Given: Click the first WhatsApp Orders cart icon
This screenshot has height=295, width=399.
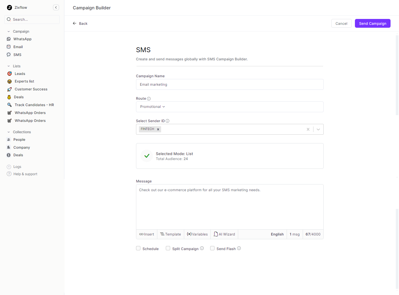Looking at the screenshot, I should pos(9,113).
